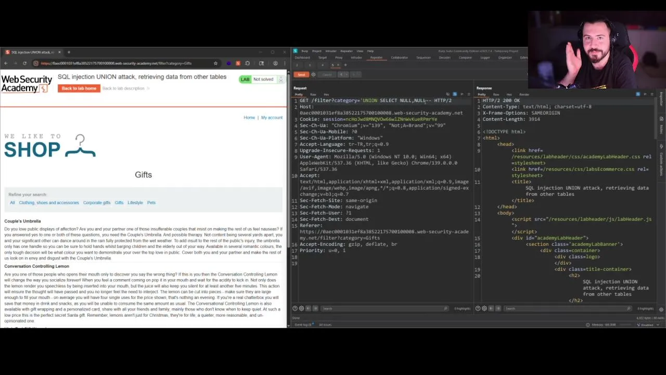
Task: Filter by Corporate gifts category
Action: coord(97,203)
